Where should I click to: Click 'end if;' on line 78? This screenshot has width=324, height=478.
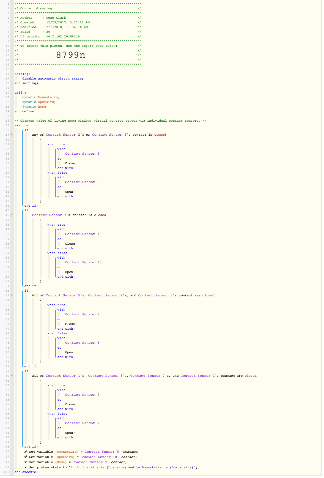point(31,367)
